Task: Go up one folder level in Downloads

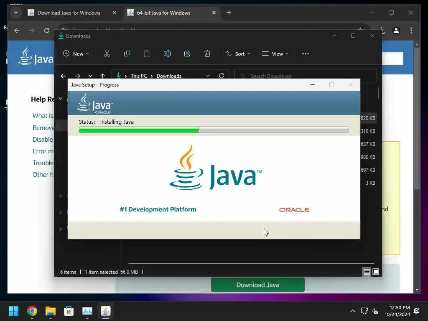Action: pyautogui.click(x=103, y=76)
